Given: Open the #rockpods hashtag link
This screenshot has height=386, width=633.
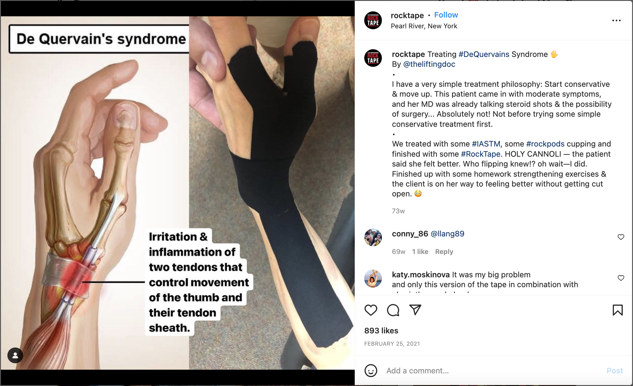Looking at the screenshot, I should pos(545,144).
